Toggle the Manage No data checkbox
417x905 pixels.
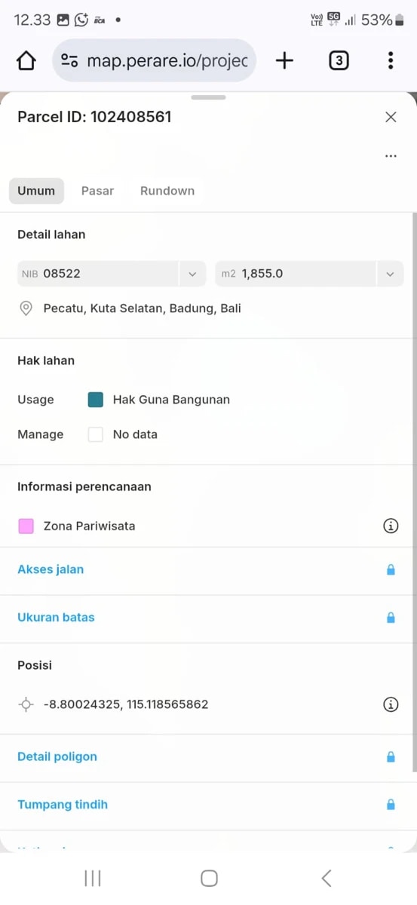(95, 434)
